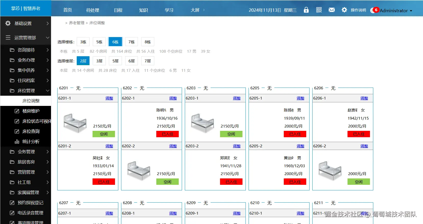The width and height of the screenshot is (423, 224).
Task: Click the 营销管理 folder icon
Action: point(12,172)
